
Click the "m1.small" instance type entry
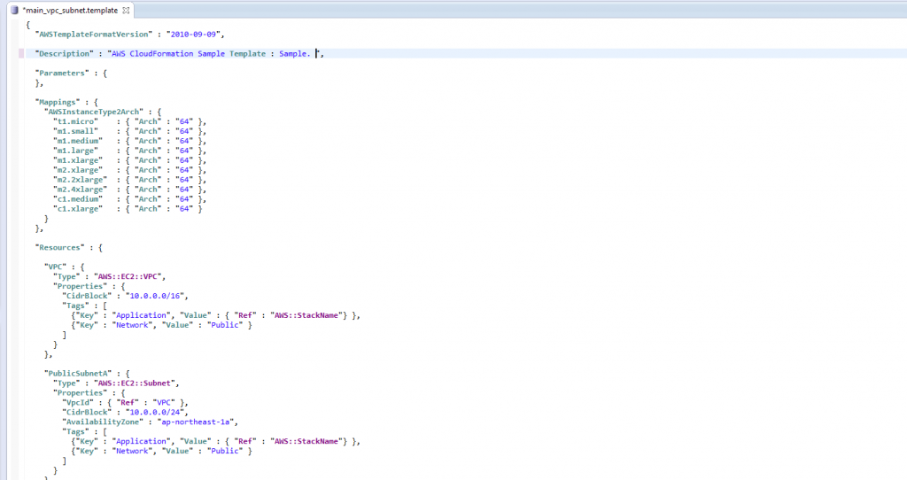pyautogui.click(x=76, y=131)
